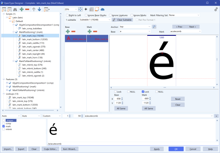Go to next pair with Next >
The width and height of the screenshot is (220, 153).
[x=192, y=27]
